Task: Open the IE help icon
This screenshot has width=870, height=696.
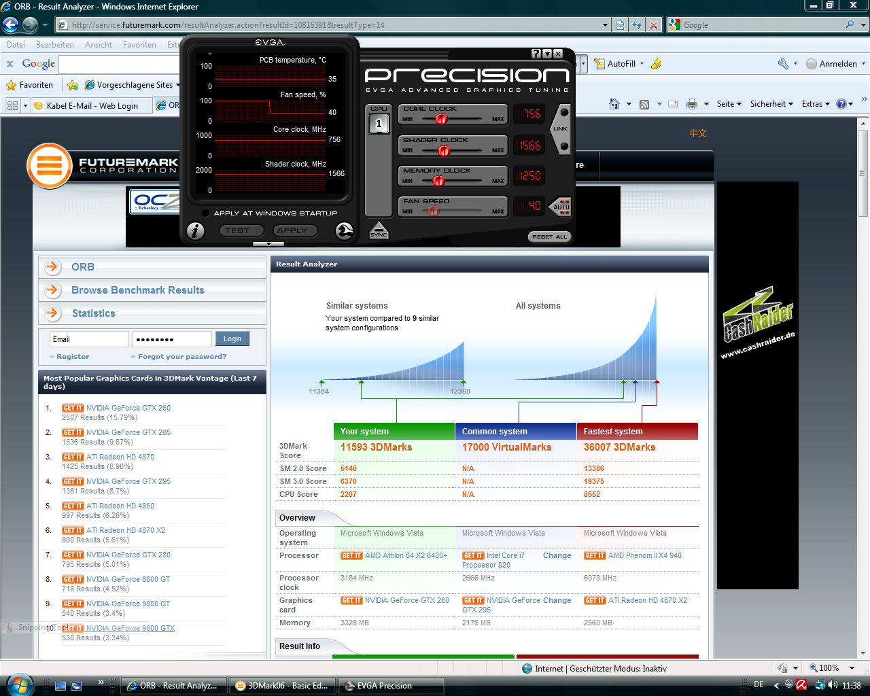Action: (841, 104)
